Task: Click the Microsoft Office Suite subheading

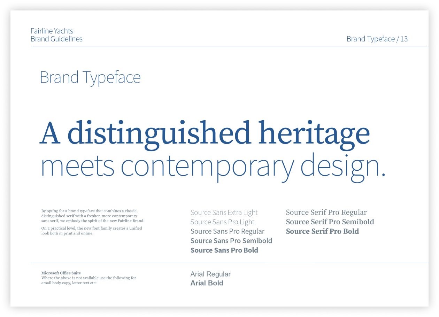Action: [61, 273]
